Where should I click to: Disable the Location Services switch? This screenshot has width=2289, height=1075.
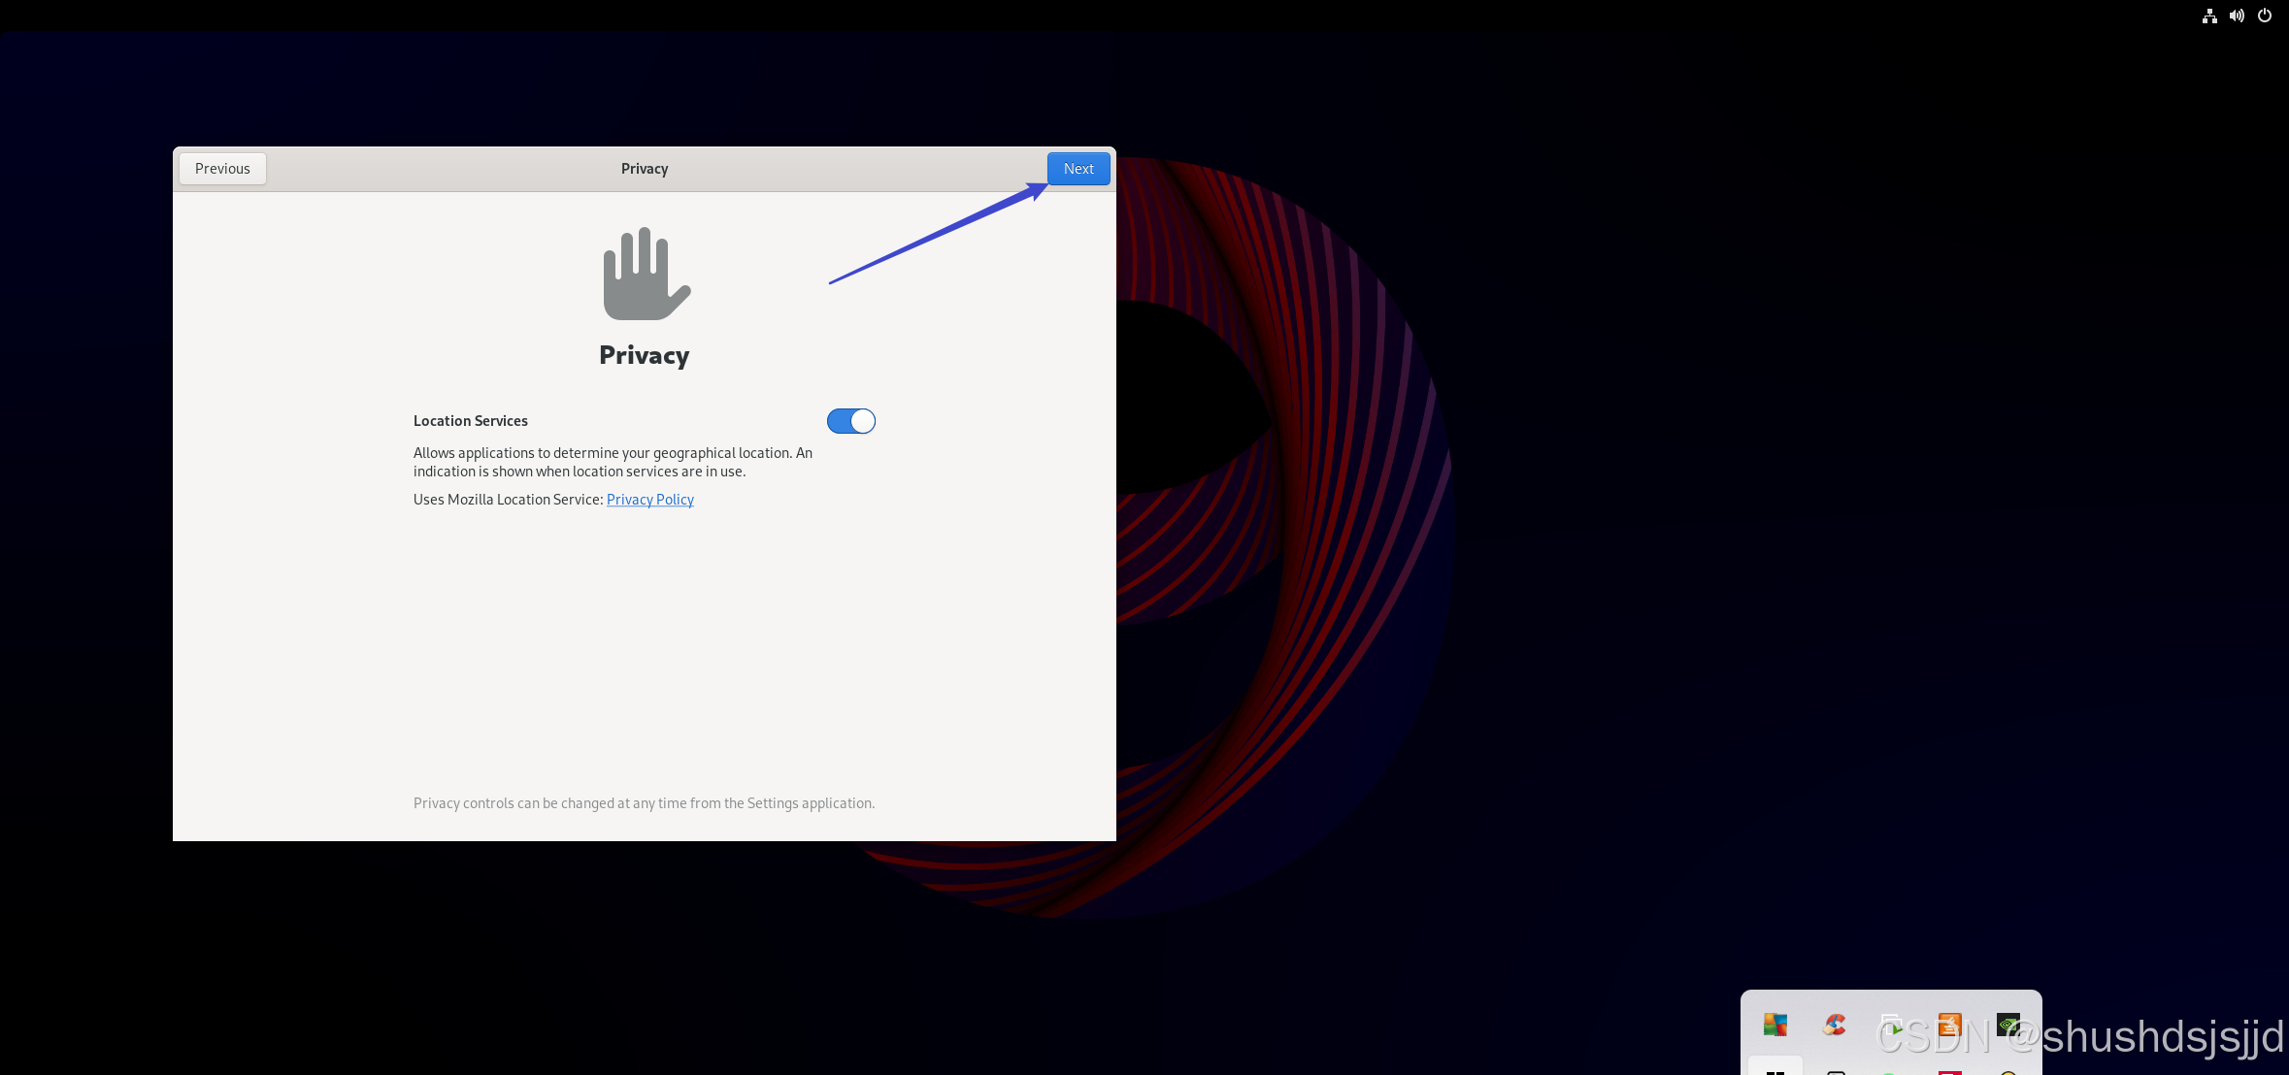point(850,421)
